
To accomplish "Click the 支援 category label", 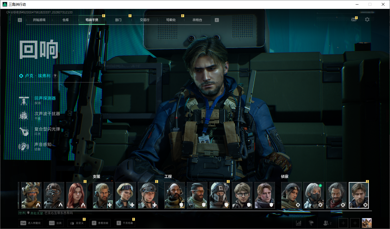I will [x=96, y=177].
